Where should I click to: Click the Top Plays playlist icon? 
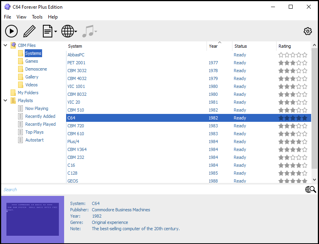tap(20, 132)
